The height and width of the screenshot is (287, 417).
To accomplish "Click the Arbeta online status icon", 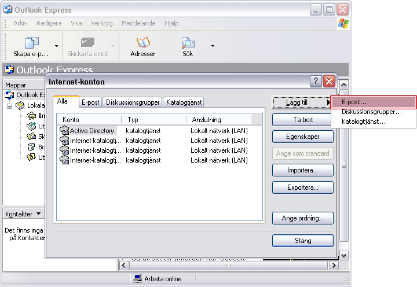I will click(x=138, y=279).
